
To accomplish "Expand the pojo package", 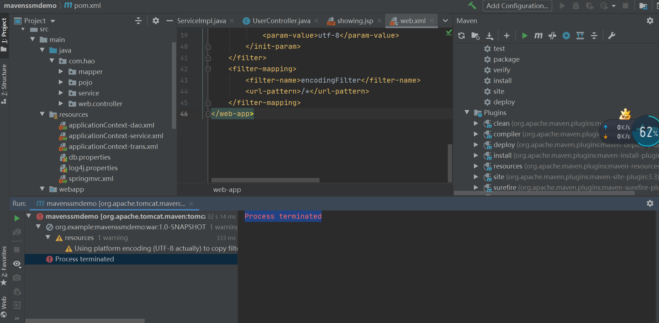I will tap(61, 82).
